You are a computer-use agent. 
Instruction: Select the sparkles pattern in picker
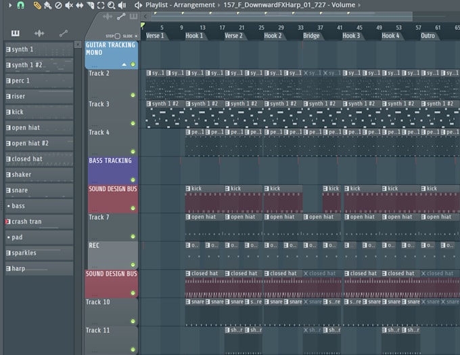pyautogui.click(x=39, y=253)
